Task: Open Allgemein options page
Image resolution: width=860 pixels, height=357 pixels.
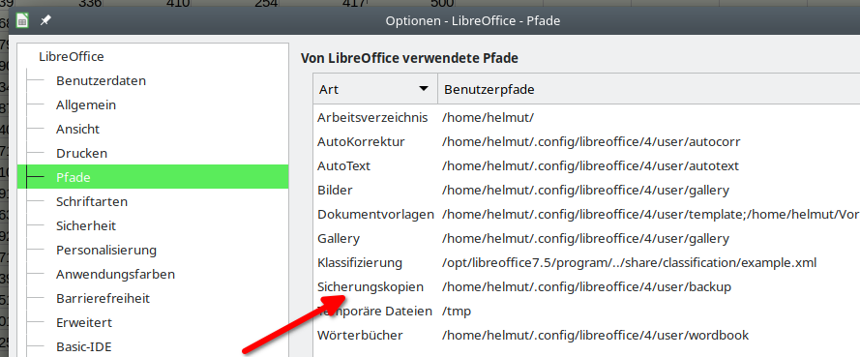Action: (x=85, y=104)
